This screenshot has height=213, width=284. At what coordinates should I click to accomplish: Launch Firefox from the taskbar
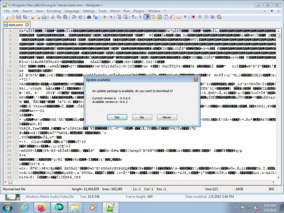(x=42, y=207)
